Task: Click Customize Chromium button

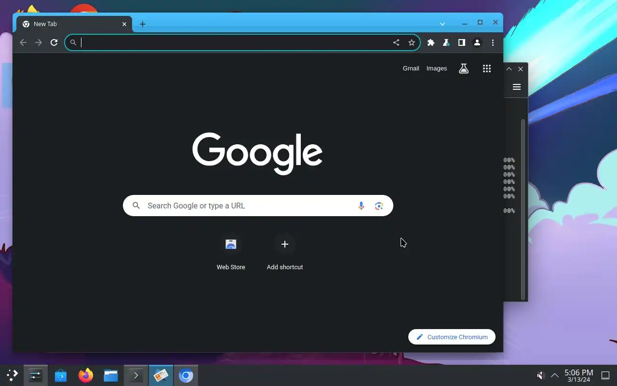Action: point(452,337)
